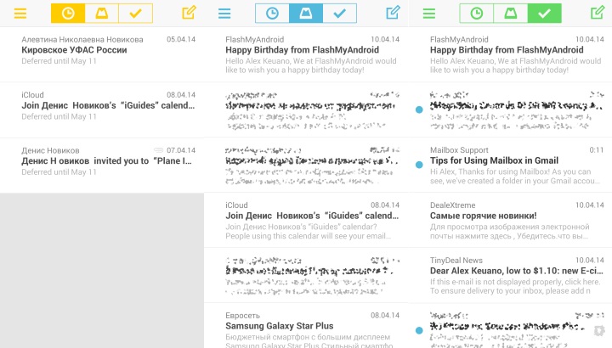Open the TinyDeal News email
Image resolution: width=612 pixels, height=348 pixels.
(x=510, y=275)
